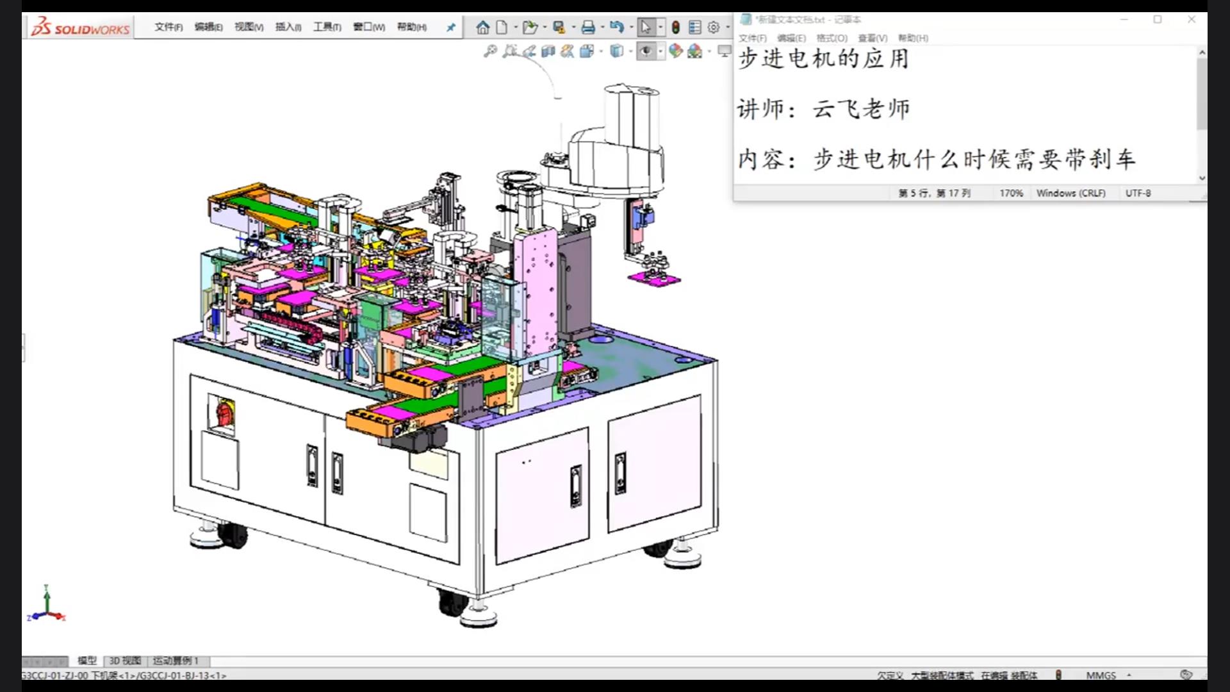Expand the Print dropdown arrow
The width and height of the screenshot is (1230, 692).
coord(602,28)
